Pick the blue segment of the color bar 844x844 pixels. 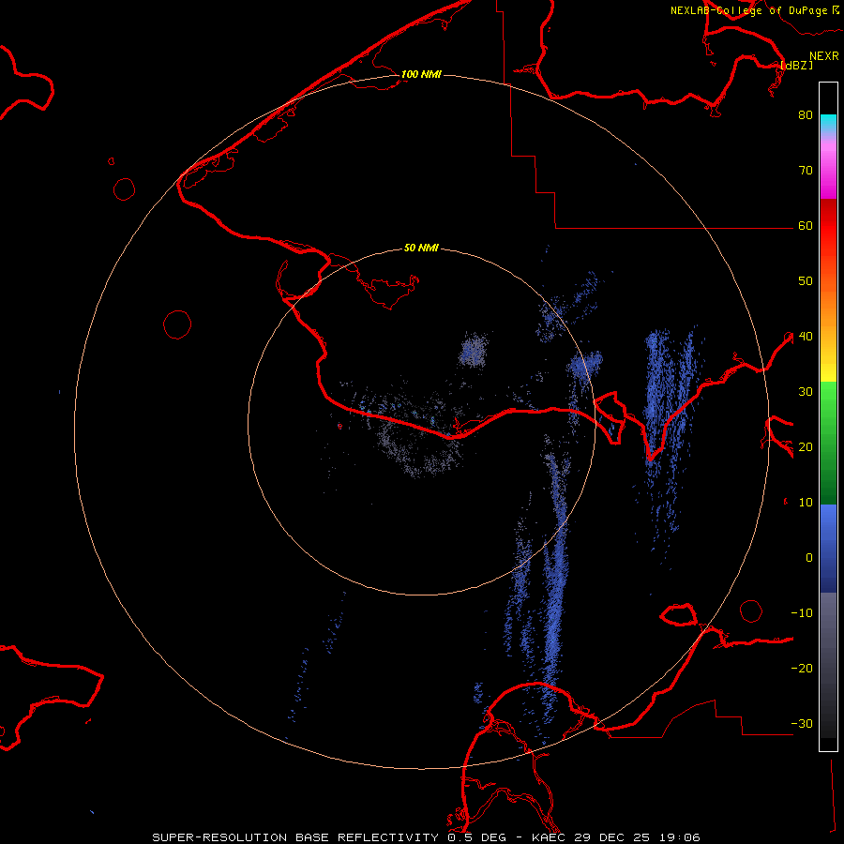828,548
